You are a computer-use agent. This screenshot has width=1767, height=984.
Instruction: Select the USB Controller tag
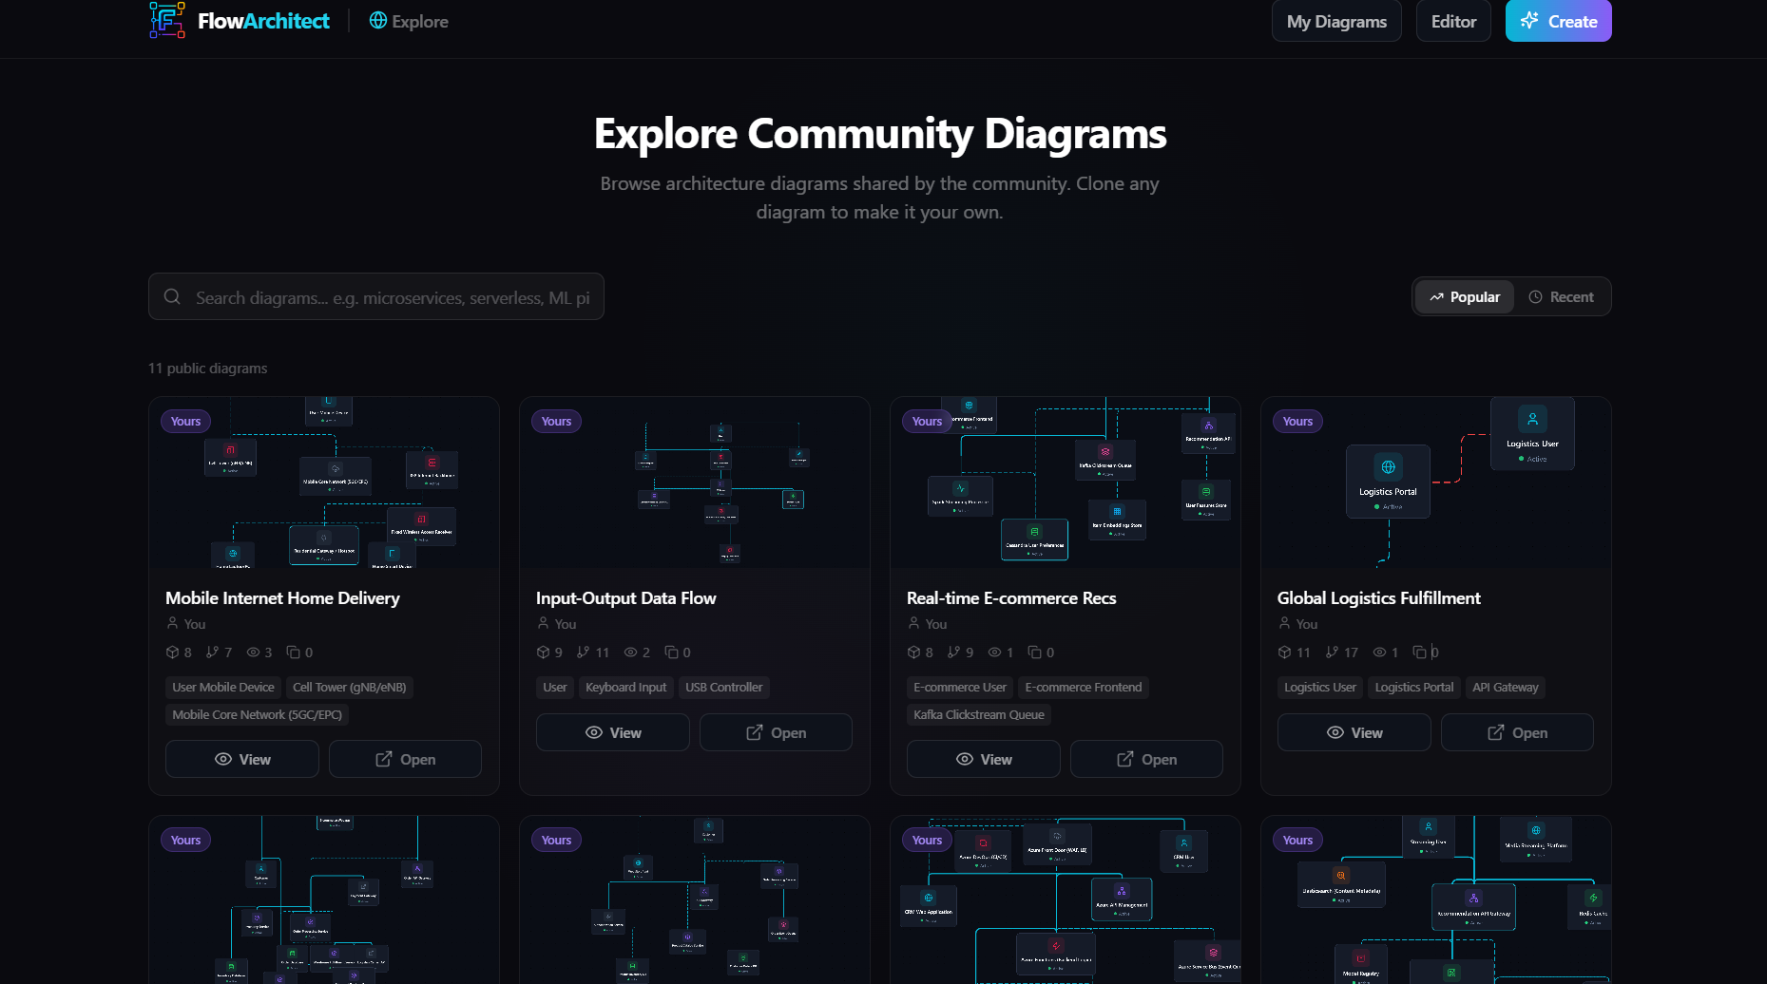click(723, 687)
